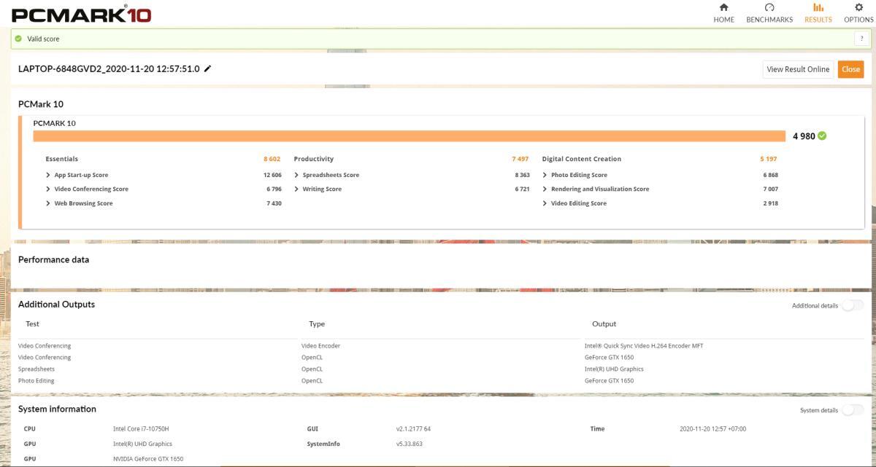Open the Options gear icon
The width and height of the screenshot is (876, 467).
(858, 7)
